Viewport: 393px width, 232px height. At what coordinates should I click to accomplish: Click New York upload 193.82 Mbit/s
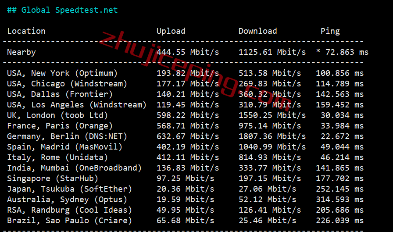pos(188,73)
